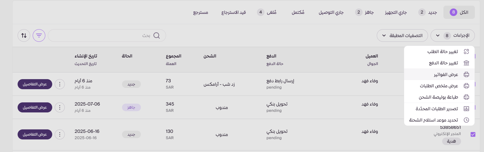Open three-dot menu for the 130 SAR order
The image size is (484, 152).
coord(59,134)
